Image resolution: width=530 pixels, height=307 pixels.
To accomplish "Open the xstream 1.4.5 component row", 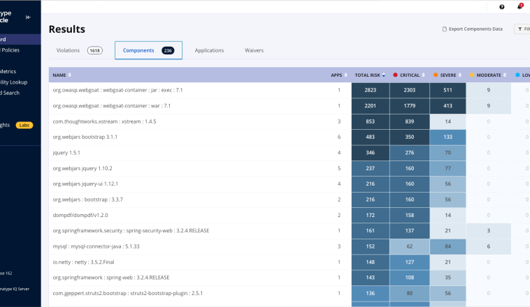I will tap(105, 121).
